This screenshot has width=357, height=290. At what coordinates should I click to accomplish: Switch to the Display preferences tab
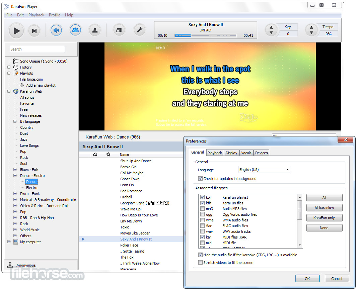231,153
